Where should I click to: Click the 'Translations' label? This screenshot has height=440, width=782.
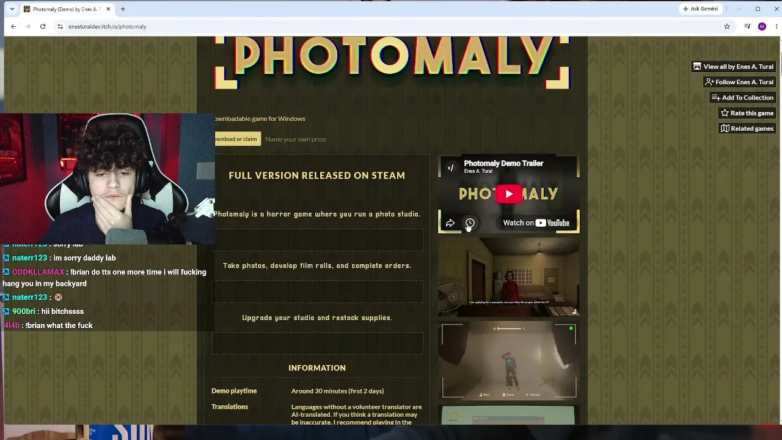[230, 407]
